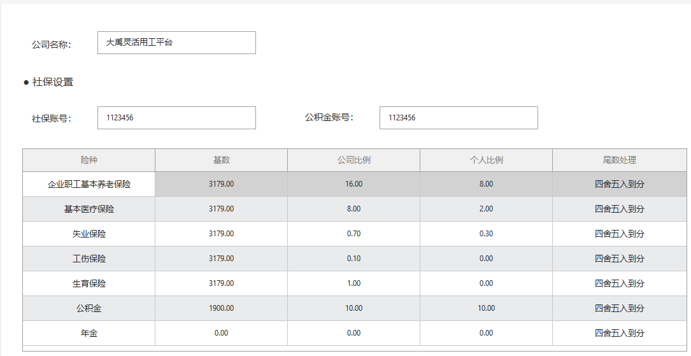Edit the 基数 cell for 基本医疗保险
This screenshot has height=356, width=691.
221,209
